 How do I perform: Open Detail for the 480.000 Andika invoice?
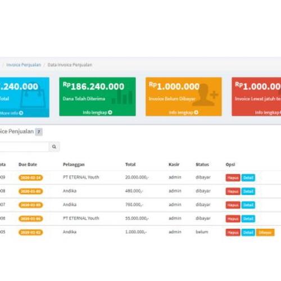pyautogui.click(x=248, y=191)
